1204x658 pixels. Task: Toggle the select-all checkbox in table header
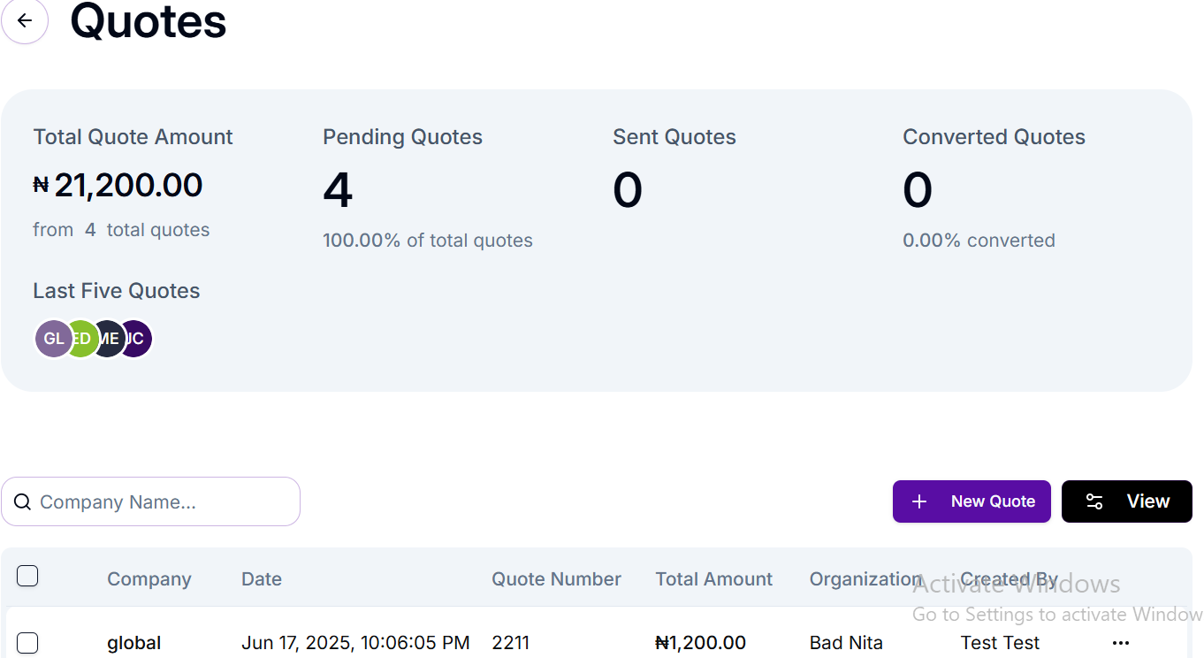tap(27, 577)
